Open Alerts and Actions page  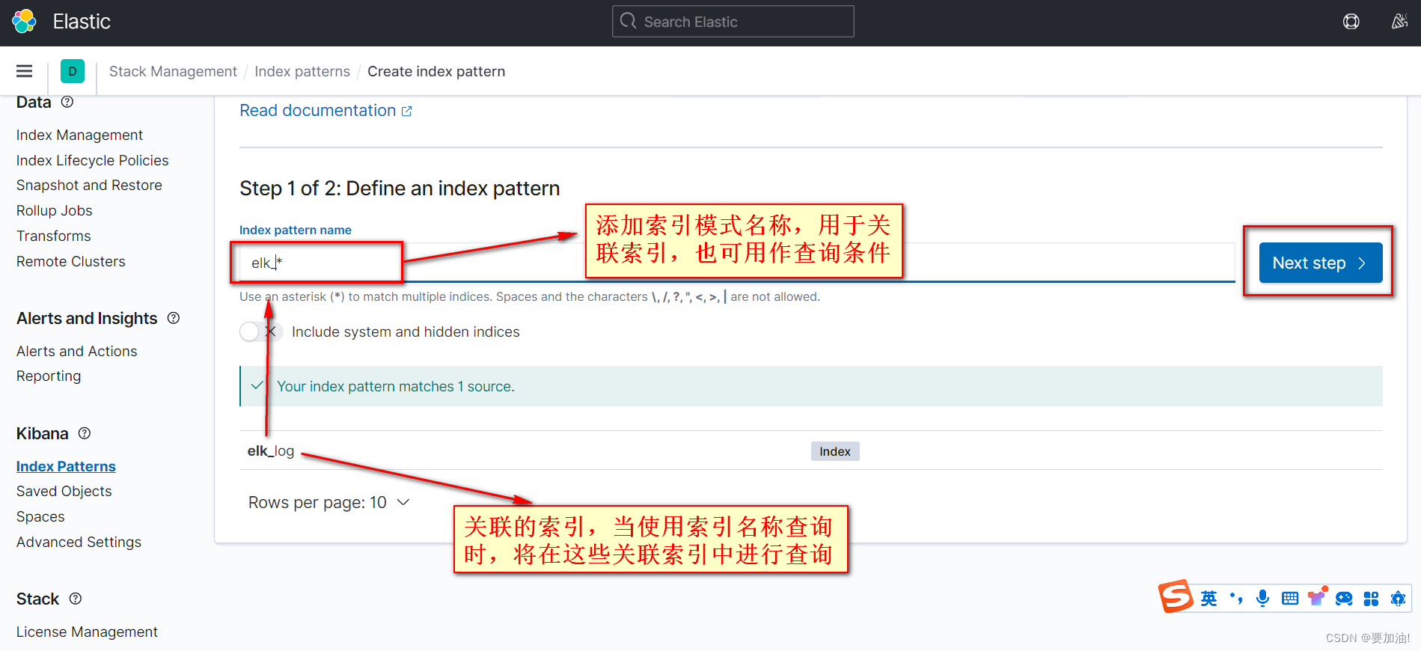pos(76,351)
